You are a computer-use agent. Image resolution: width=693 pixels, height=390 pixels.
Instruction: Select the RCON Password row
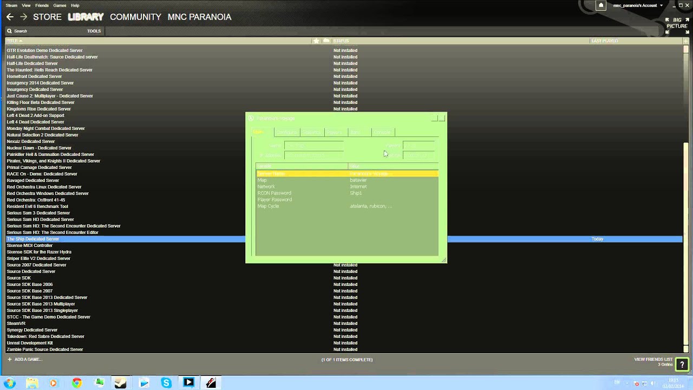(x=347, y=193)
